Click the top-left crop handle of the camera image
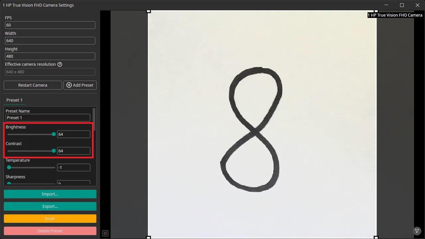The image size is (425, 239). (x=149, y=12)
